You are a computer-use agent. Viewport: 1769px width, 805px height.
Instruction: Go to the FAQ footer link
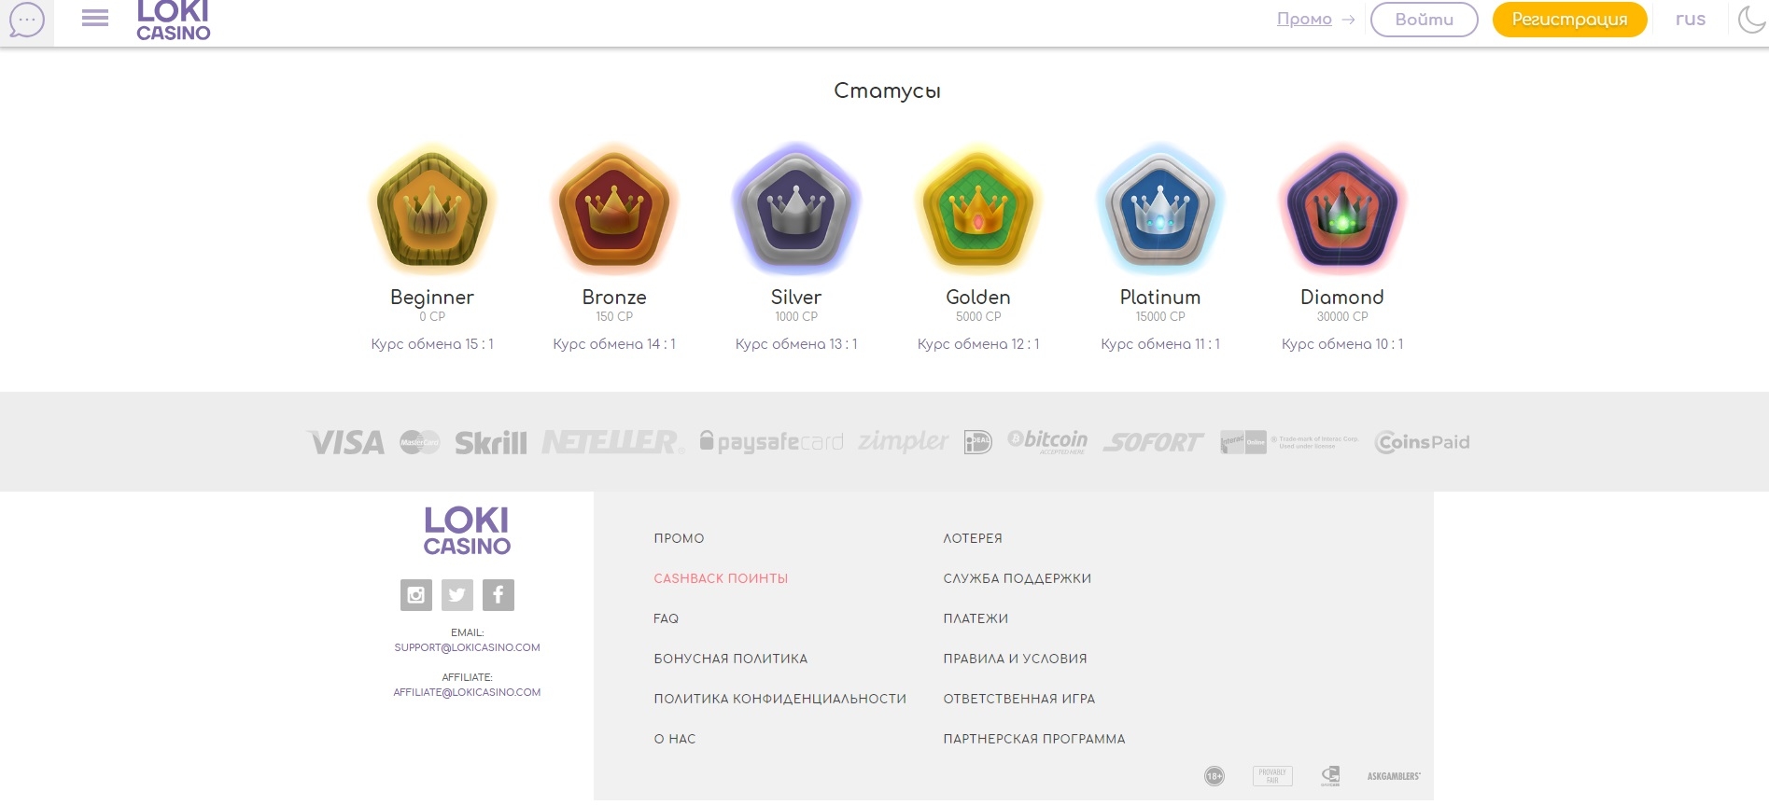pos(666,618)
